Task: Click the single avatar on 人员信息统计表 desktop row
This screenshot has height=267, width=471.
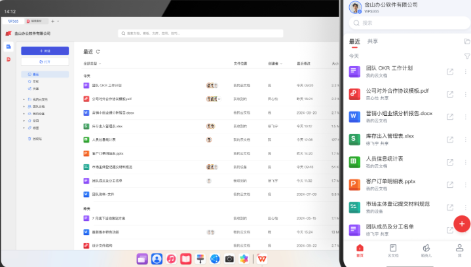Action: [209, 140]
